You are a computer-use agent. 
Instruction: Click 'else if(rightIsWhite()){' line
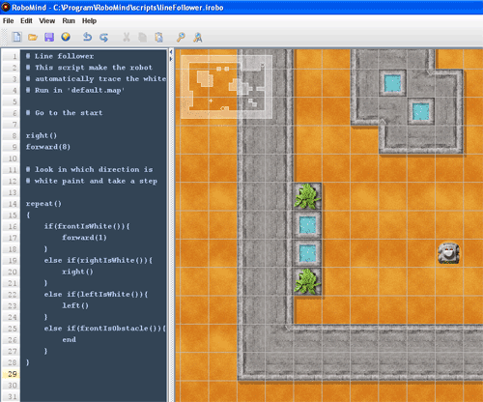tap(99, 260)
